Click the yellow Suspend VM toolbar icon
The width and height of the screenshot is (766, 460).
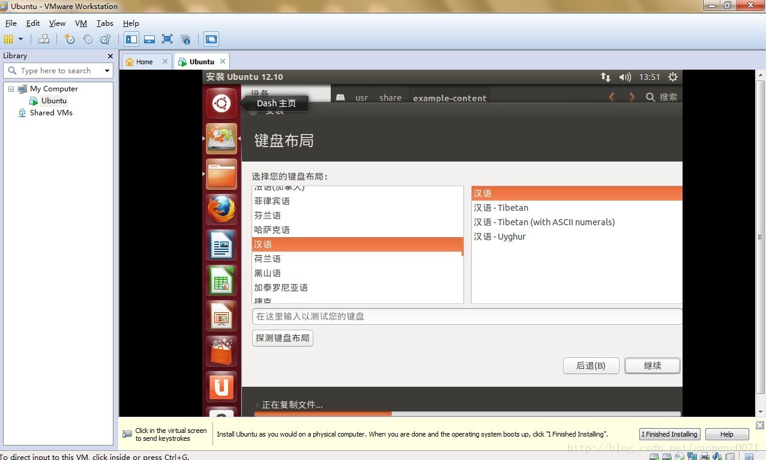(x=8, y=40)
